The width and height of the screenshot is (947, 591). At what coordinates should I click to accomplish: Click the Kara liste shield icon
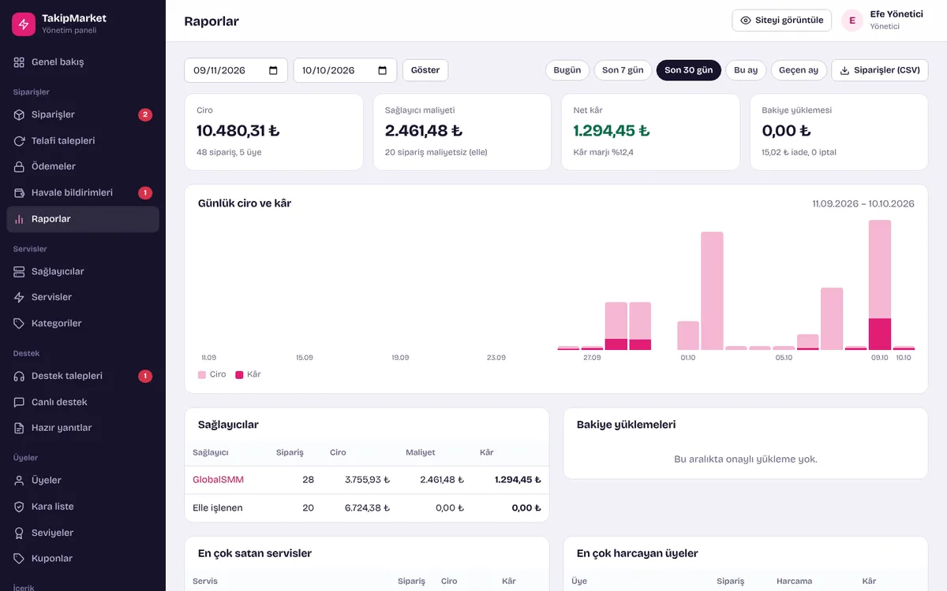coord(20,507)
